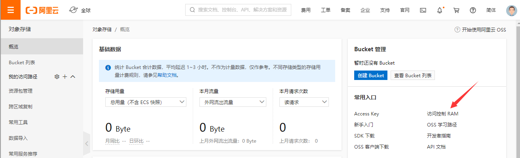Viewport: 520px width, 158px height.
Task: Click 对象存储 sidebar heading
Action: click(x=20, y=29)
